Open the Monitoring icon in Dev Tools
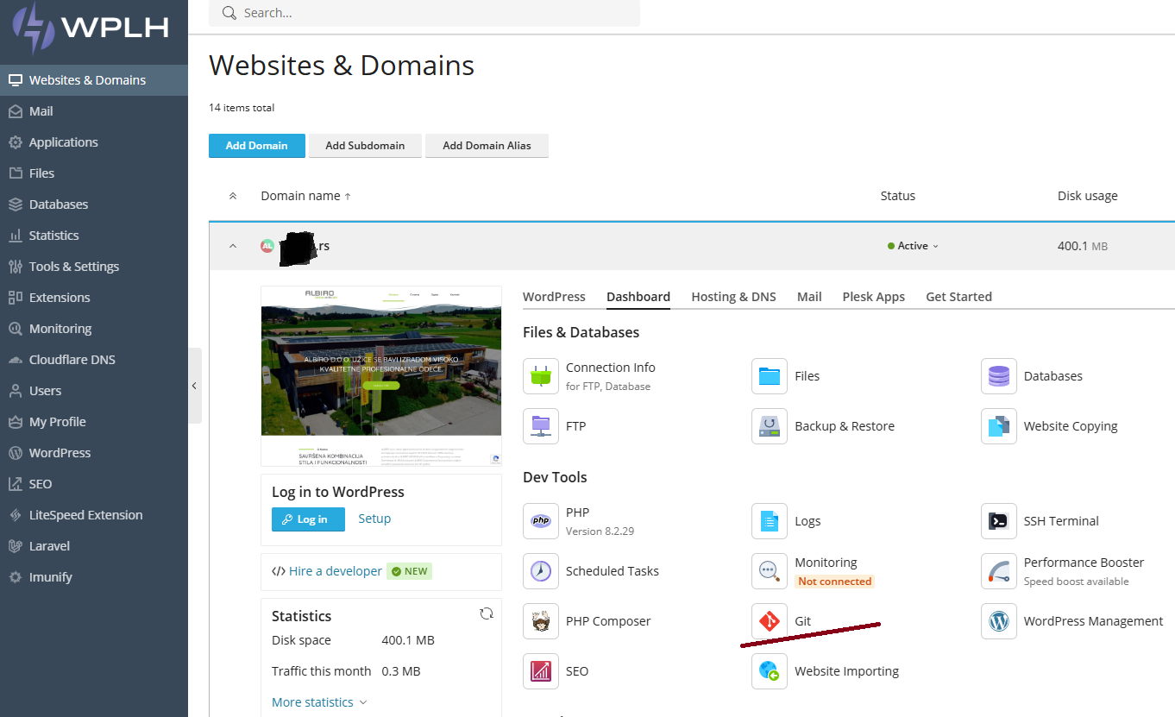The image size is (1175, 717). coord(770,571)
